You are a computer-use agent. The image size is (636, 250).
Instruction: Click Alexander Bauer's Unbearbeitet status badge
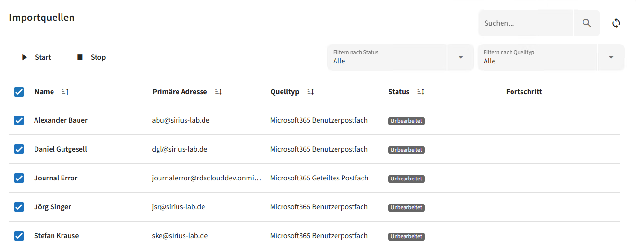pos(406,121)
